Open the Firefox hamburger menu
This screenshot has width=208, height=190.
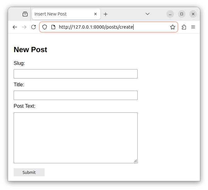(x=193, y=27)
